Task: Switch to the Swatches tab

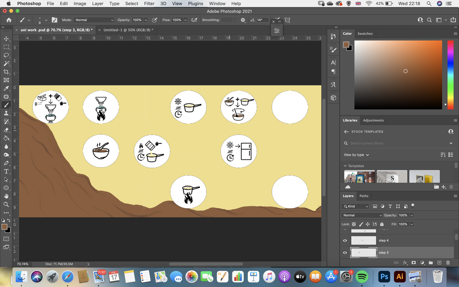Action: [365, 34]
